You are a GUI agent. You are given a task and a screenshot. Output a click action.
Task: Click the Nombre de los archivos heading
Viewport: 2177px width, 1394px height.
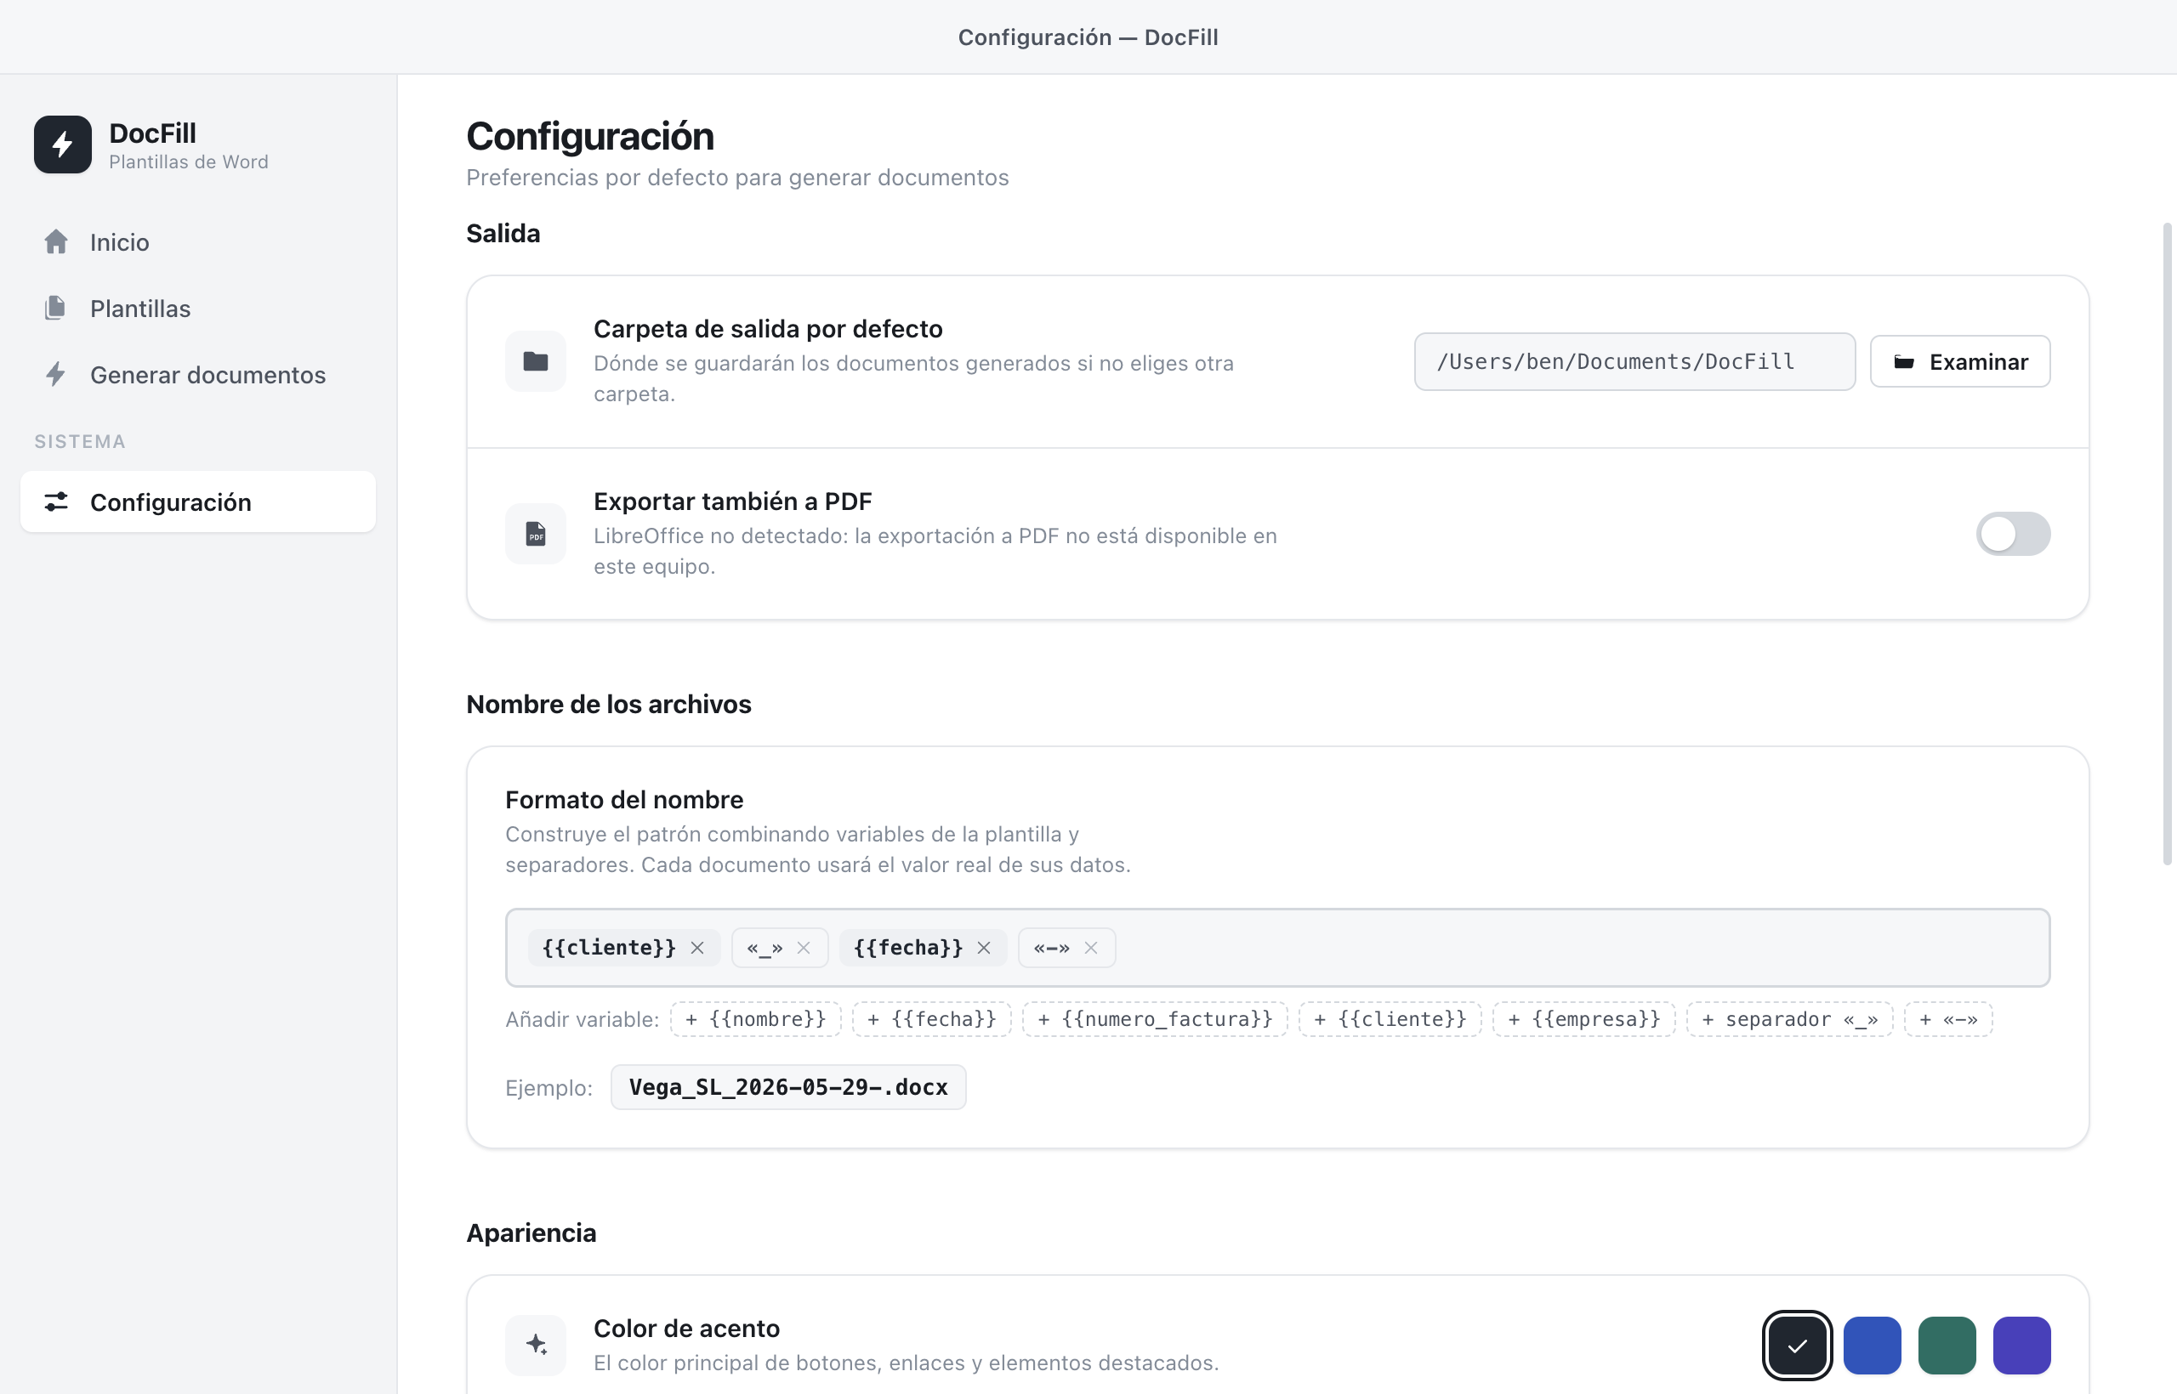[x=609, y=703]
